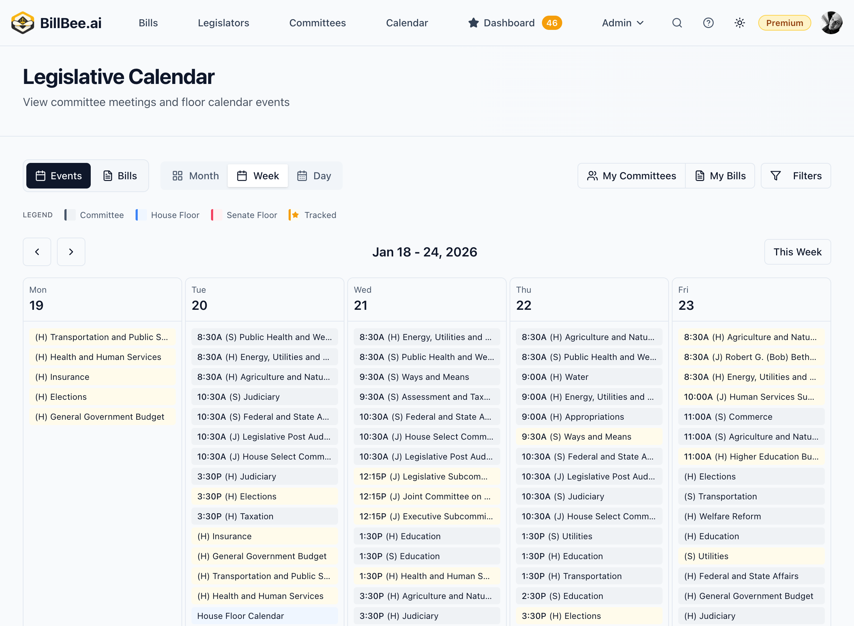Open the My Committees panel
This screenshot has width=854, height=626.
pos(631,175)
